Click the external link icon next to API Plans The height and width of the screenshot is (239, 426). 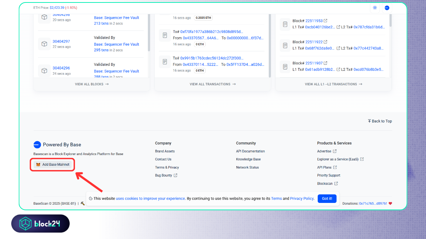click(x=335, y=167)
